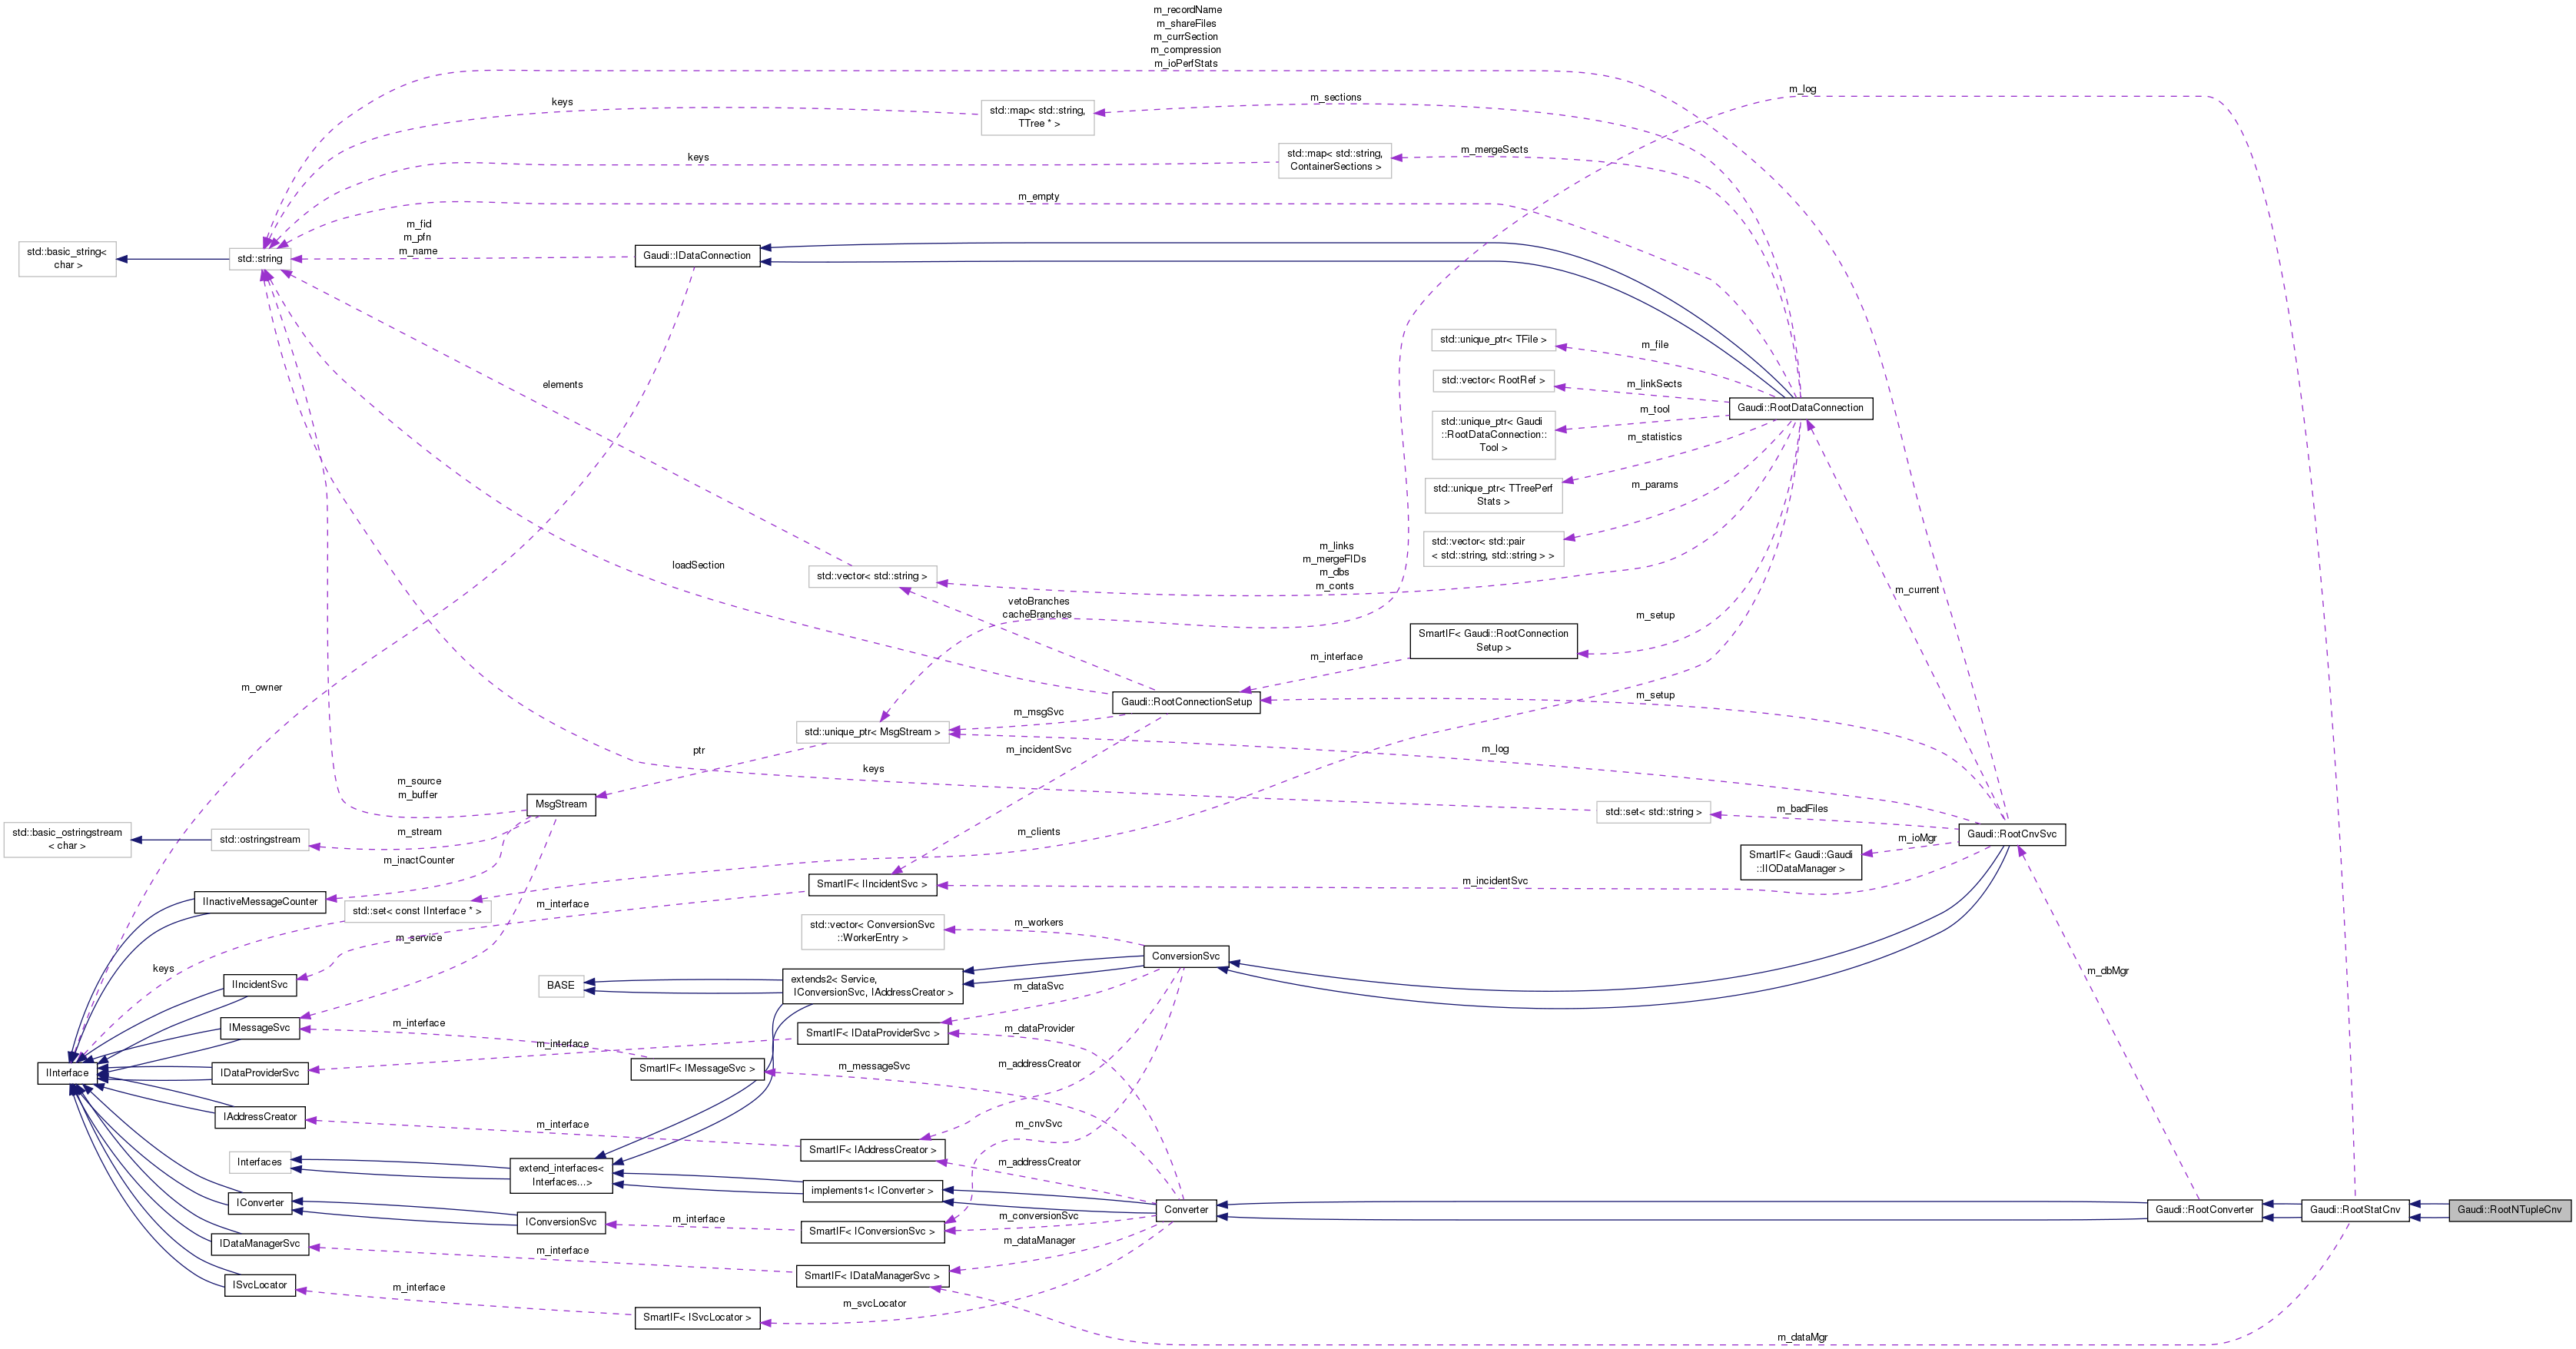Viewport: 2576px width, 1349px height.
Task: Select the std::string node
Action: coord(260,259)
